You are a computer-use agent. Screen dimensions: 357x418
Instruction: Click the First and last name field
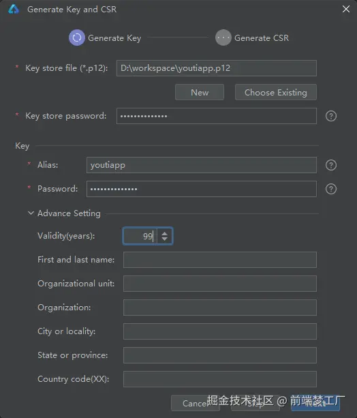tap(220, 260)
